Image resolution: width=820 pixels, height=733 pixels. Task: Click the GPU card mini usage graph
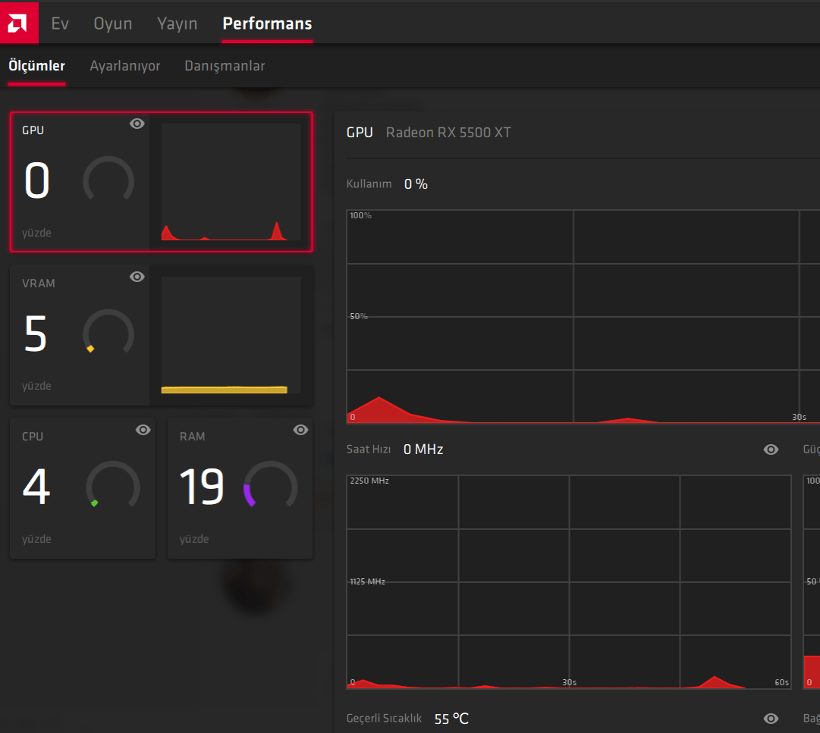231,182
